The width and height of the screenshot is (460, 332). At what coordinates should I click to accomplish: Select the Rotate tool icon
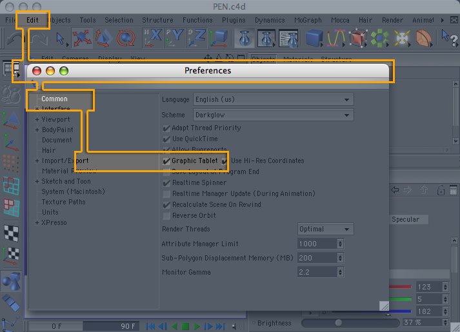coord(126,39)
